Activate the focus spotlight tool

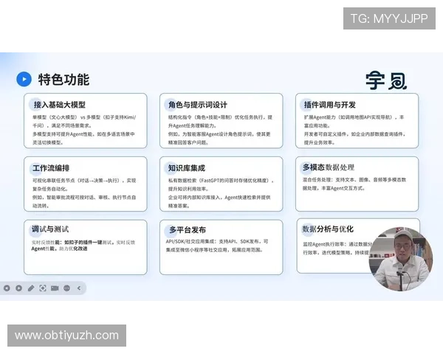pyautogui.click(x=43, y=288)
